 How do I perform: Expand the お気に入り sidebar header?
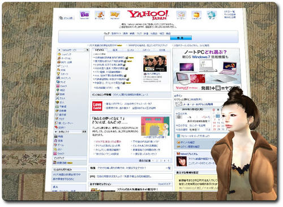(x=56, y=132)
